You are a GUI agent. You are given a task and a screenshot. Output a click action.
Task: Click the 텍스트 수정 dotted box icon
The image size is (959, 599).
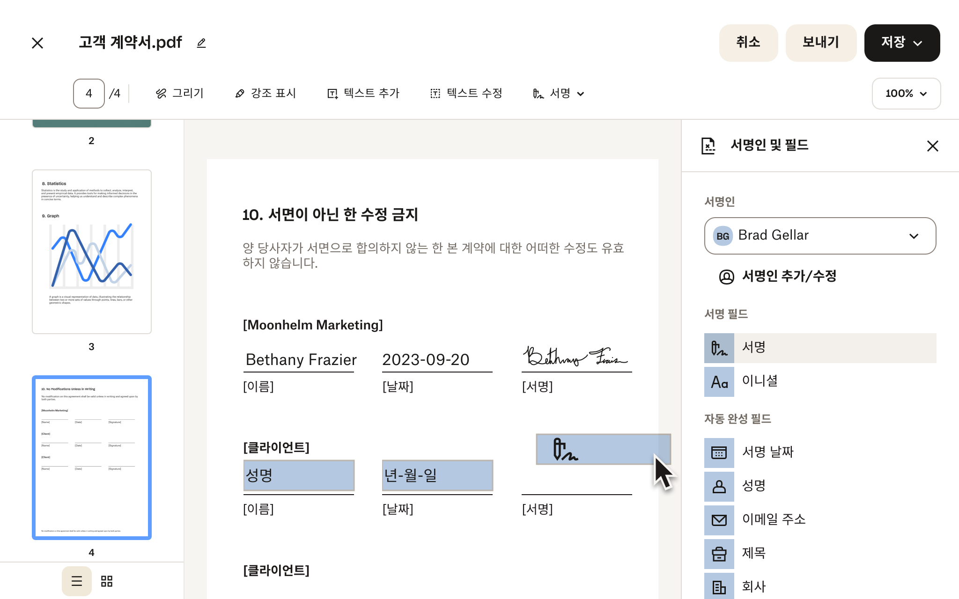click(435, 94)
